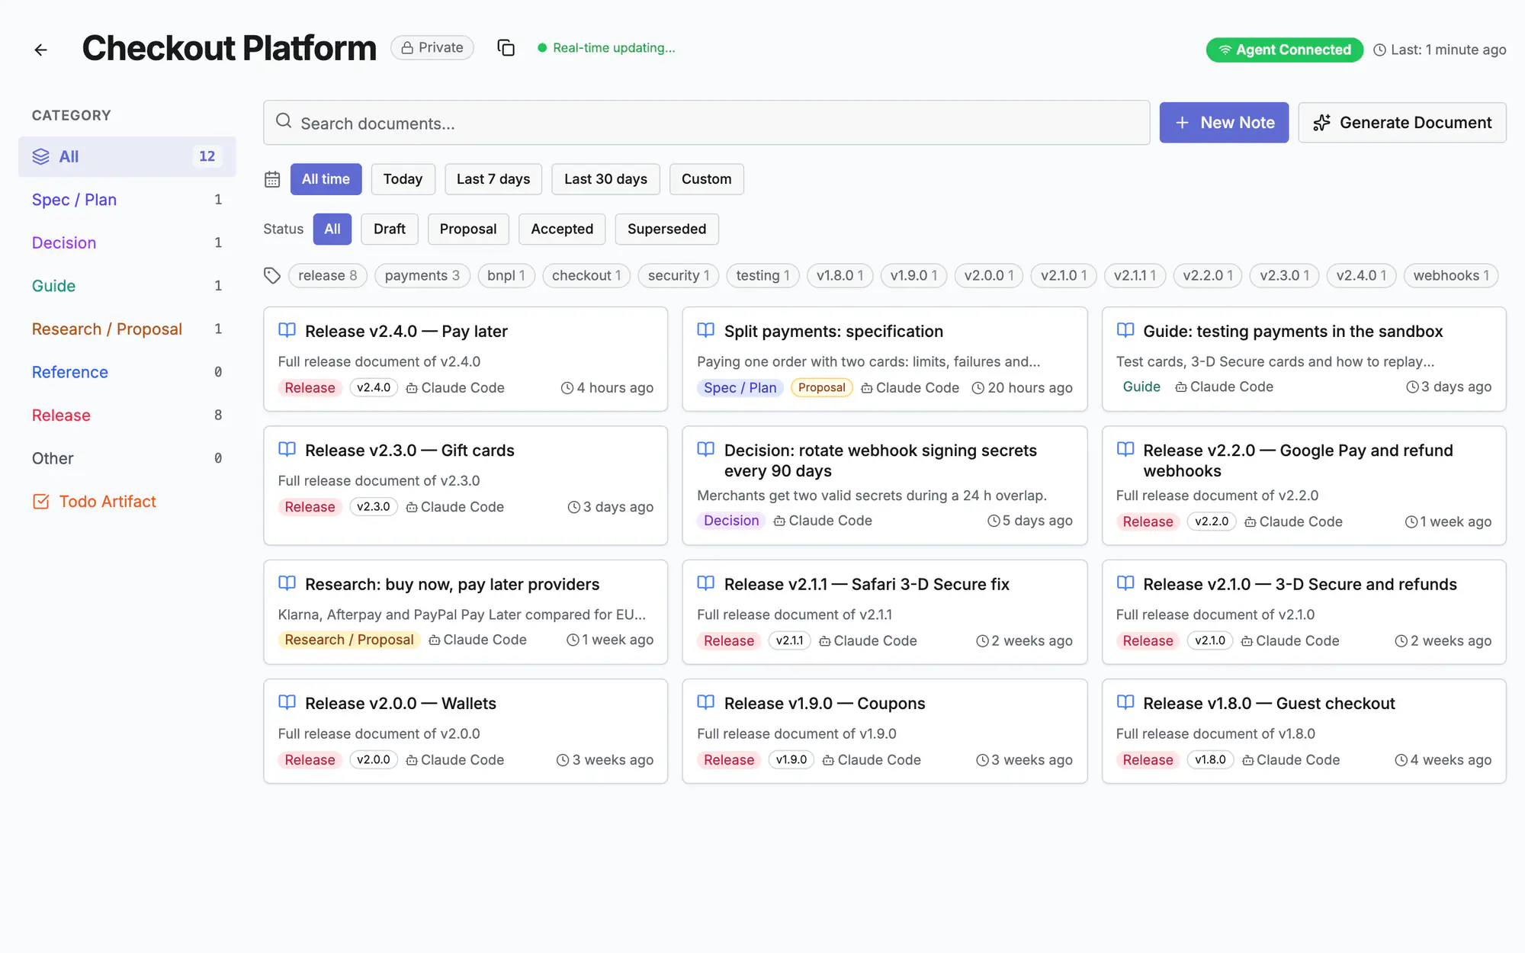
Task: Click the Private visibility badge
Action: pyautogui.click(x=432, y=47)
